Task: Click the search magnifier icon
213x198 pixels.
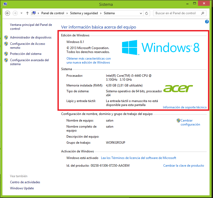Action: (x=202, y=13)
